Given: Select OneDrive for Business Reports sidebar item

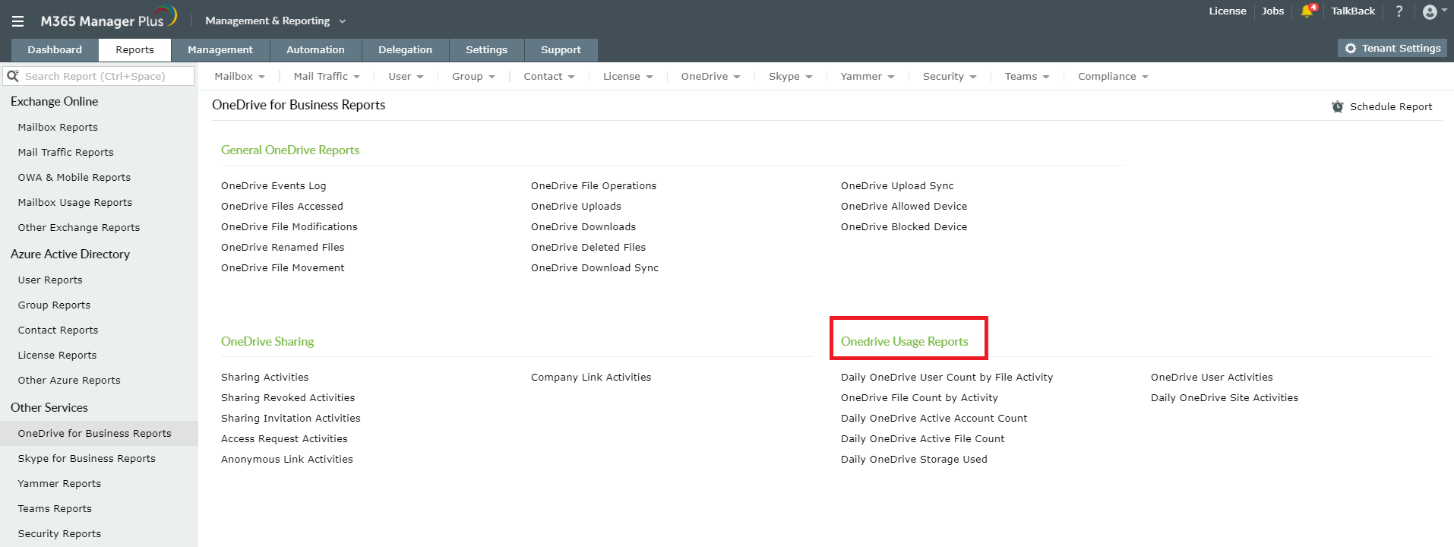Looking at the screenshot, I should [99, 434].
